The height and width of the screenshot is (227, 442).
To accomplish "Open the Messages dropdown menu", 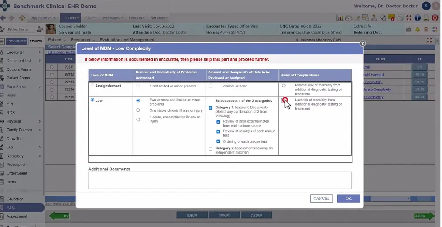I will pos(113,18).
